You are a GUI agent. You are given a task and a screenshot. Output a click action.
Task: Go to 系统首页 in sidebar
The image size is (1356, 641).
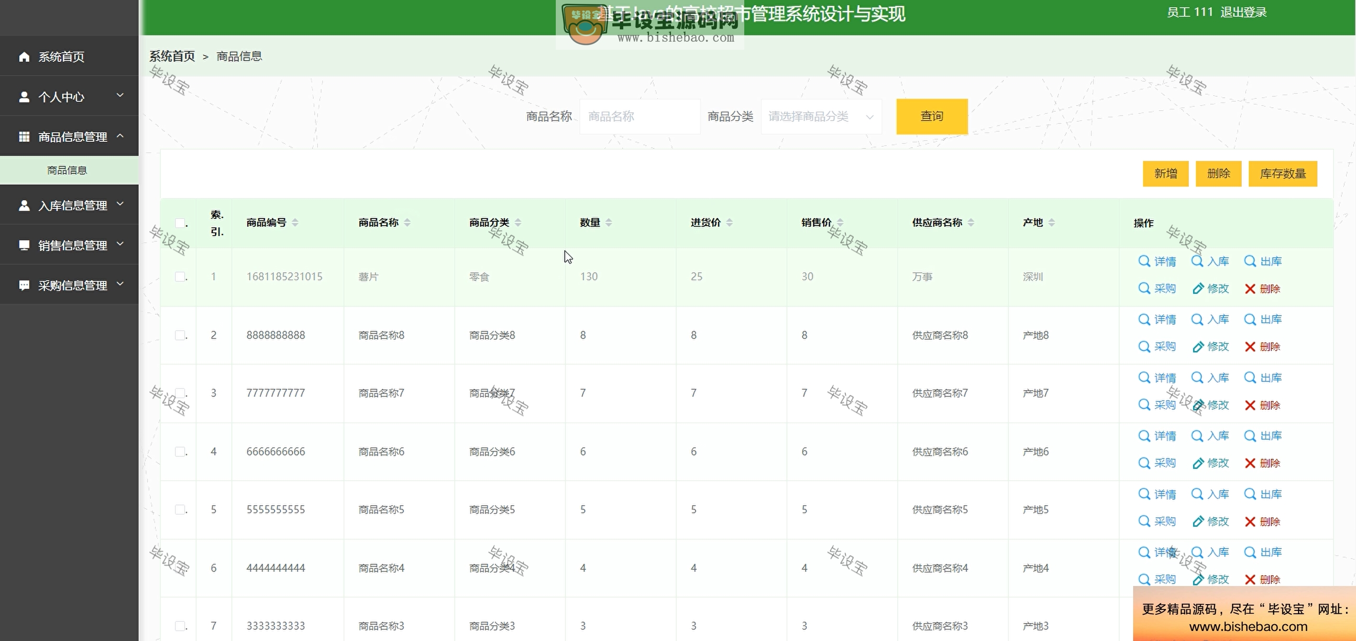pos(69,56)
